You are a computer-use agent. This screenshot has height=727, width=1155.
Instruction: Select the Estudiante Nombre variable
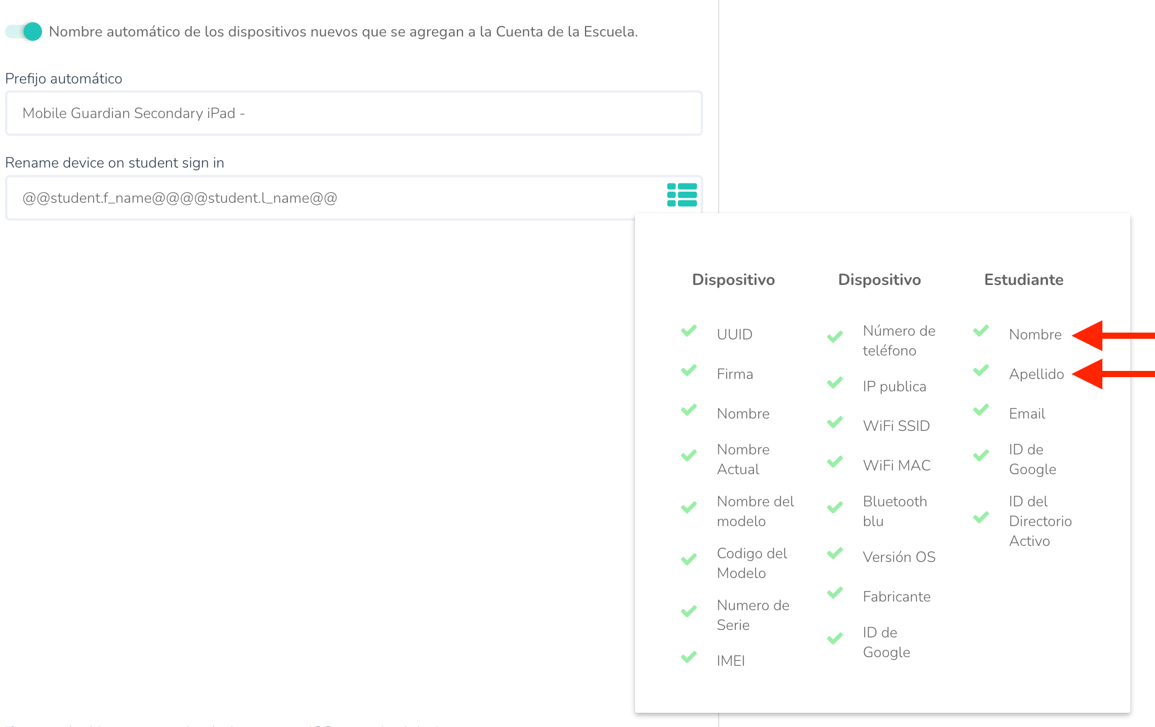[x=1034, y=334]
